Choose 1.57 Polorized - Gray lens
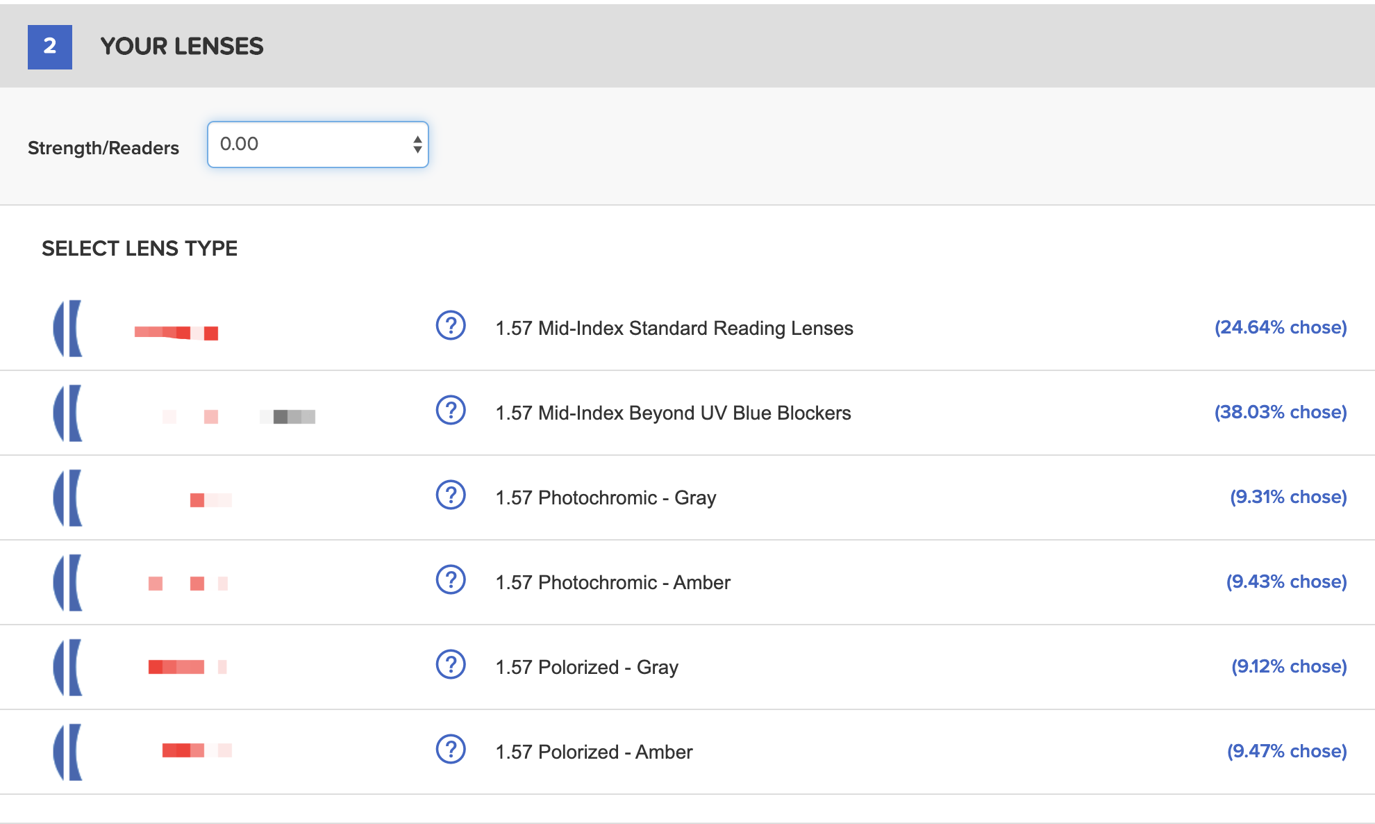 pyautogui.click(x=587, y=667)
